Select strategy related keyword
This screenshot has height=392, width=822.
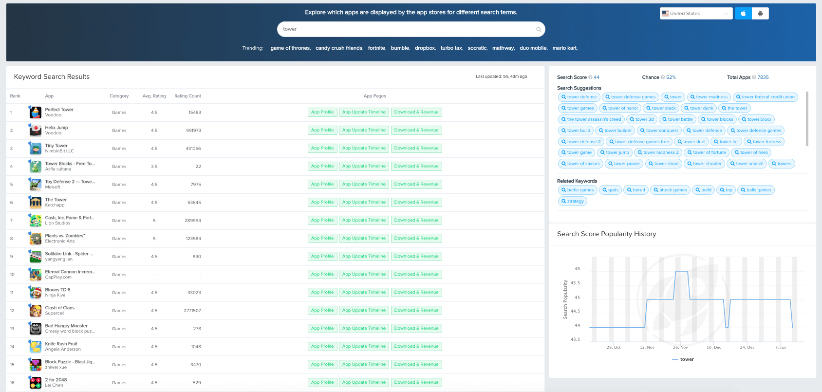pyautogui.click(x=572, y=201)
